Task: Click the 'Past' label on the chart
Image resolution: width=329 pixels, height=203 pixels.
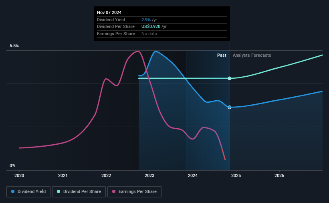Action: (x=222, y=55)
